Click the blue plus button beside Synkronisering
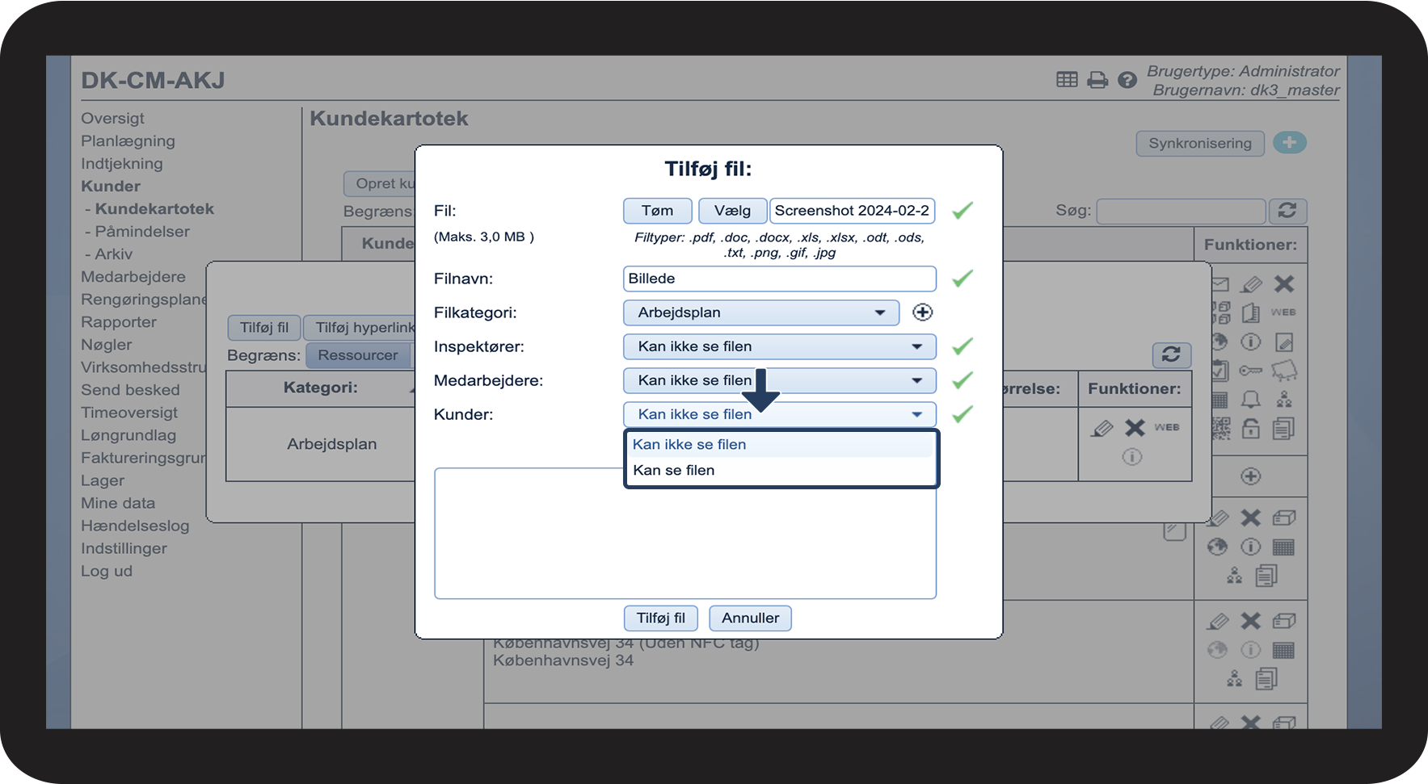Screen dimensions: 1428x784 tap(1289, 143)
